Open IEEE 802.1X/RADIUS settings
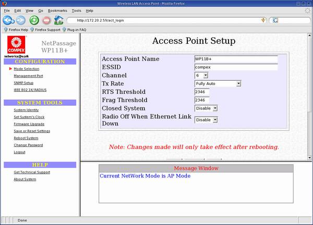313x225 pixels. click(x=30, y=90)
